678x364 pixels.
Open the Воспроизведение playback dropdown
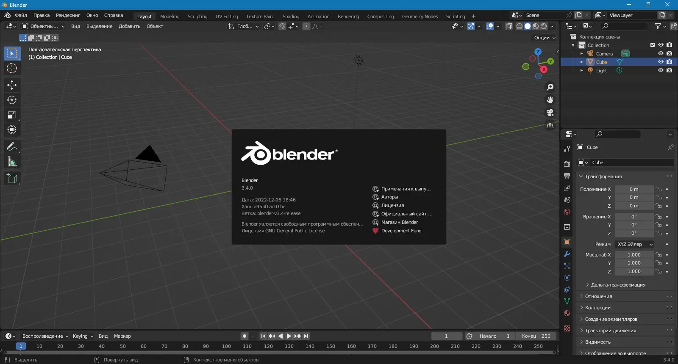(45, 336)
